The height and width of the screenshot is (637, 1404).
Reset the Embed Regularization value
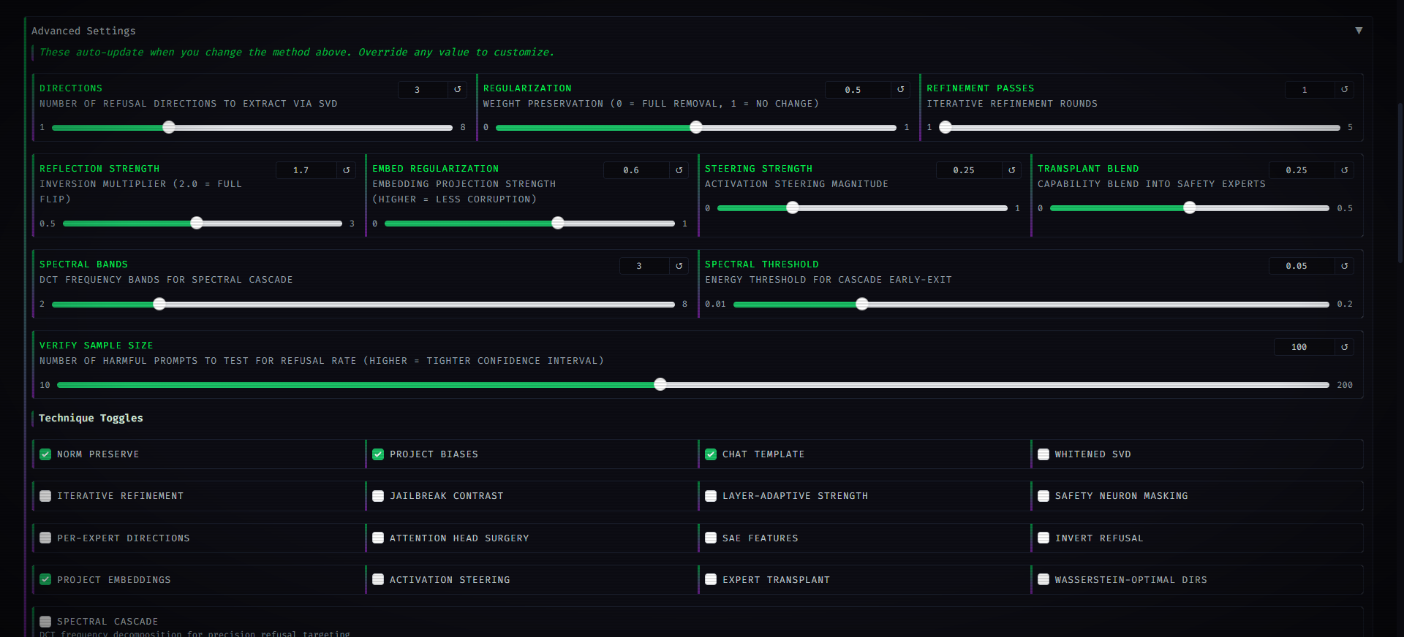click(679, 170)
